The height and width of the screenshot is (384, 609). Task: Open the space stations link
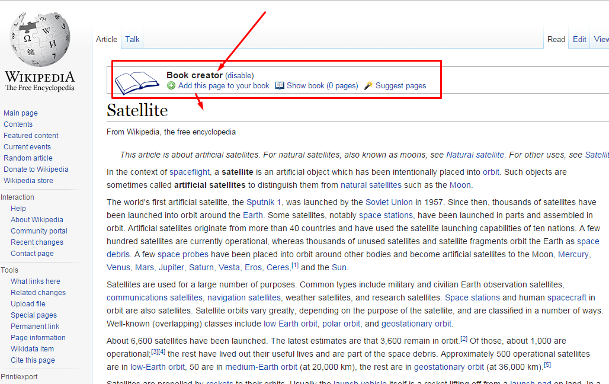pos(386,215)
